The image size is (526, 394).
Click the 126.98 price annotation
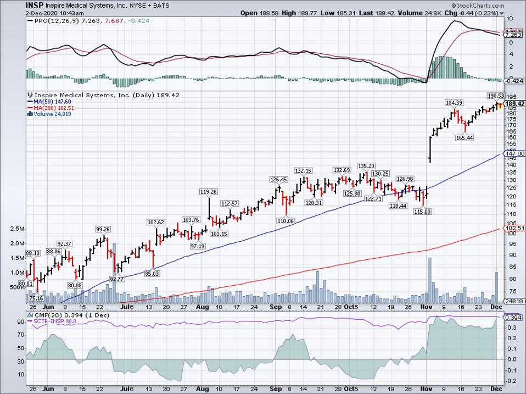(x=405, y=179)
